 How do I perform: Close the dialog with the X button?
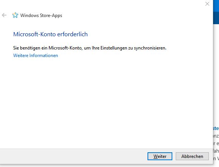(x=207, y=4)
